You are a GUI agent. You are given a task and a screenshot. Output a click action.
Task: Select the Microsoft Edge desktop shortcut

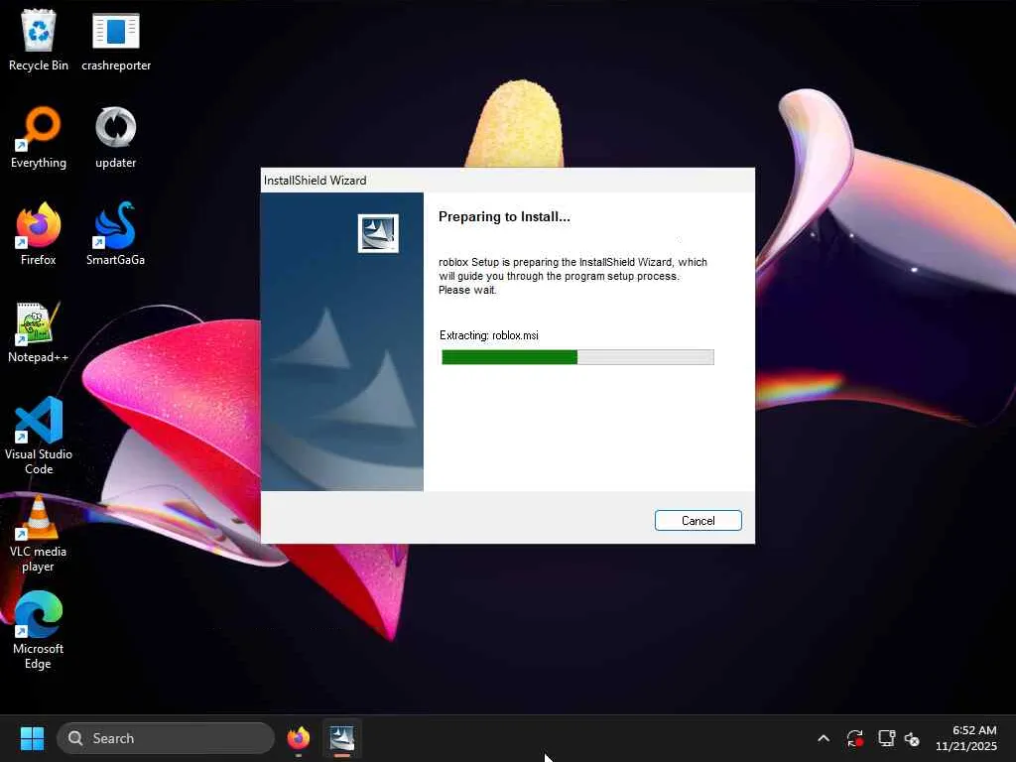click(x=39, y=630)
